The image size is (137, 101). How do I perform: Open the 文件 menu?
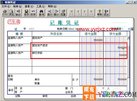point(6,6)
